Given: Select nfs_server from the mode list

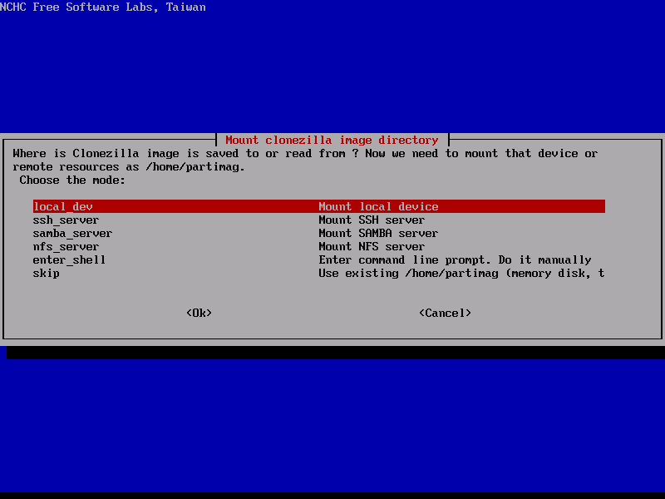Looking at the screenshot, I should (66, 246).
